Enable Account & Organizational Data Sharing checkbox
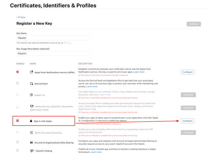This screenshot has width=214, height=154. point(18,142)
